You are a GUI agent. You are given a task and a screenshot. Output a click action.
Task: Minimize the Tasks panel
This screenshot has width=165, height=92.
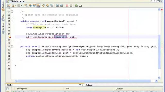pos(80,85)
